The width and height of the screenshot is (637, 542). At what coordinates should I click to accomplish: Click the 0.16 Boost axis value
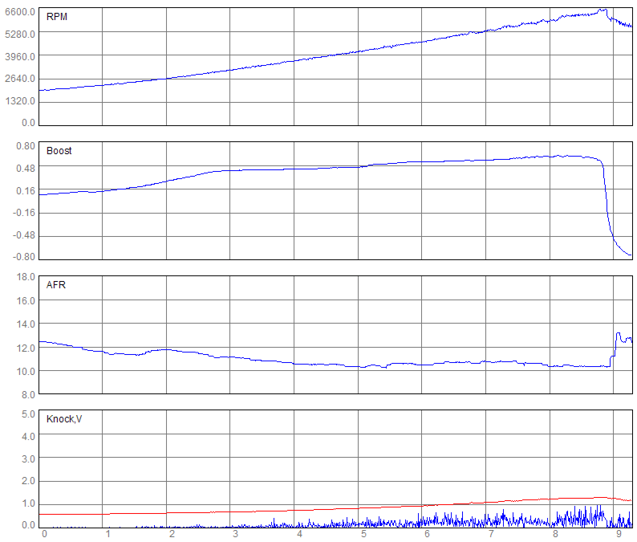[26, 190]
